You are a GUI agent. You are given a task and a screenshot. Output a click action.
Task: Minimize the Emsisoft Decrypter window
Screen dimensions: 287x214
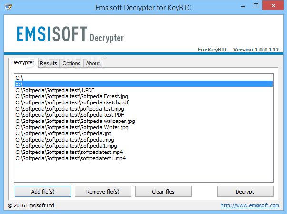[243, 6]
